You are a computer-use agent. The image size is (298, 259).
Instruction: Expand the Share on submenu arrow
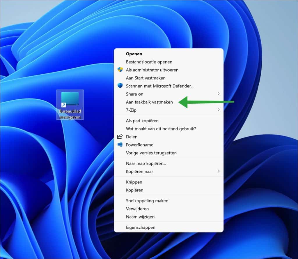(x=218, y=94)
